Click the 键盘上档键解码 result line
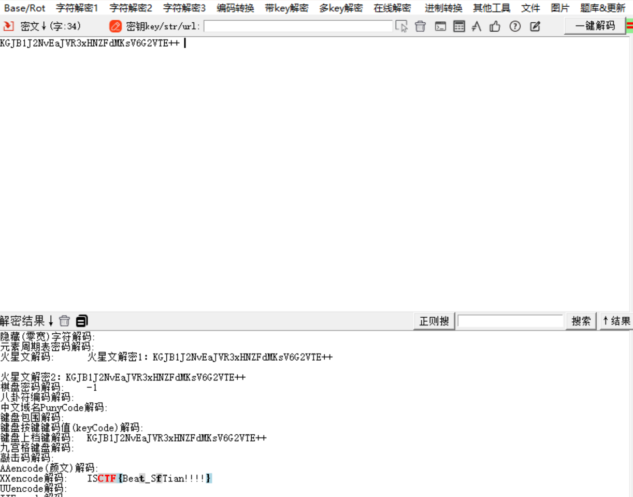This screenshot has width=633, height=497. coord(133,438)
